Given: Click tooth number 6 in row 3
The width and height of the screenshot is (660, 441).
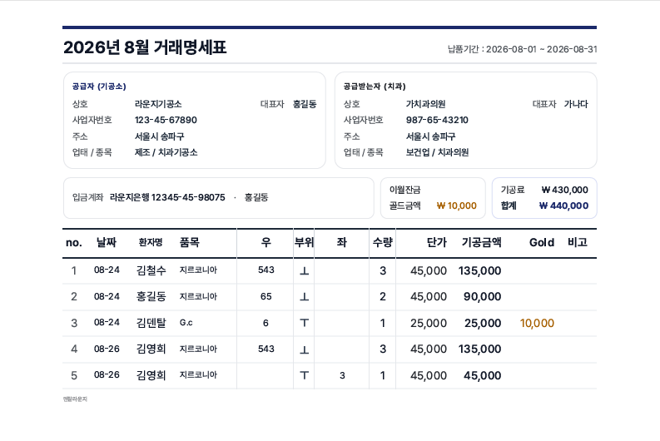Looking at the screenshot, I should click(x=265, y=323).
